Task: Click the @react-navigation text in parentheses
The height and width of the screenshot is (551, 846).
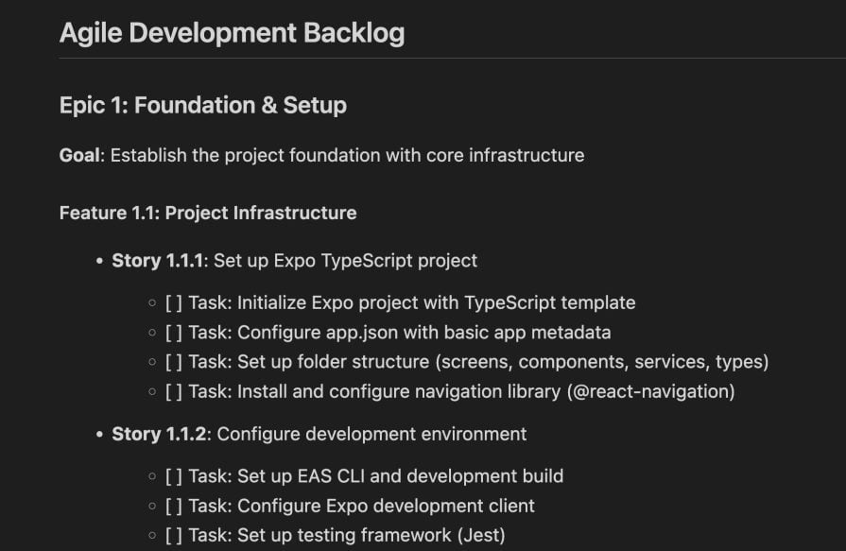Action: [x=649, y=391]
